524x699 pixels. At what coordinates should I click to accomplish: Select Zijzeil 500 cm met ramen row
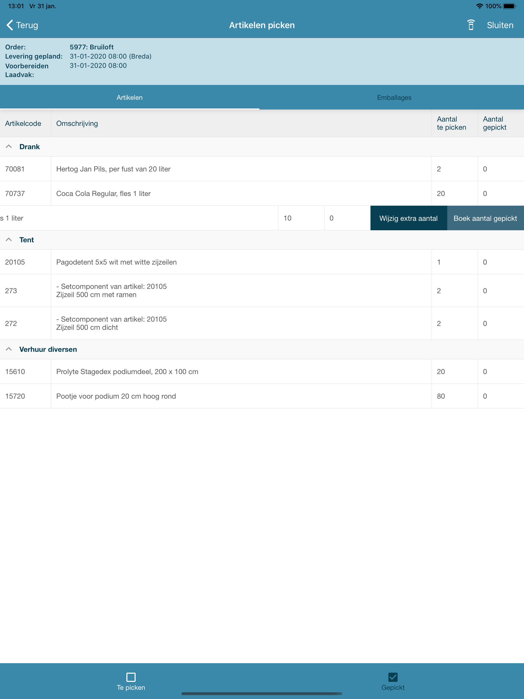(262, 290)
